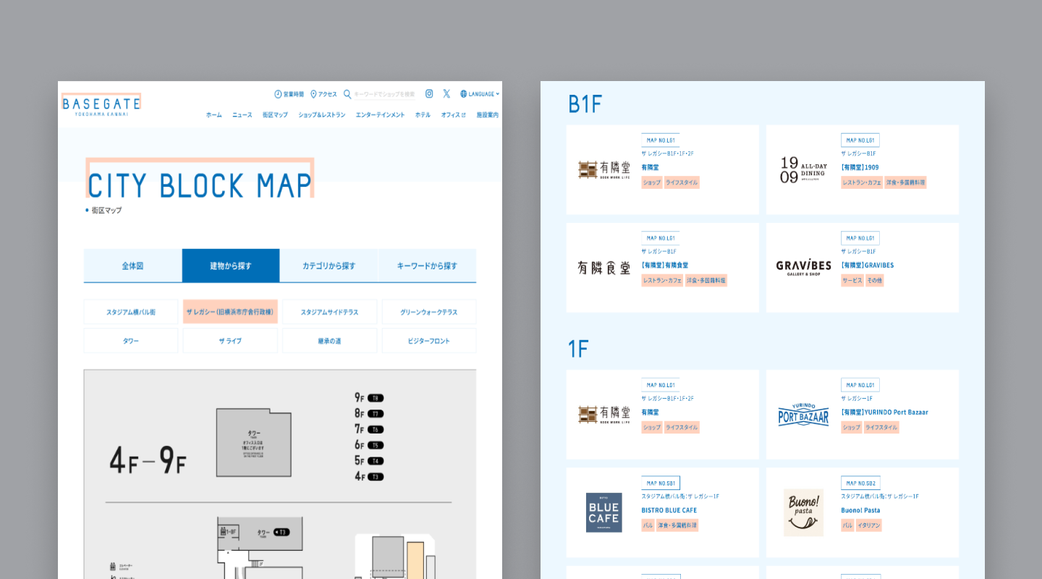Click the タワー block on the 4F–9F plan
The height and width of the screenshot is (579, 1042).
coord(253,441)
